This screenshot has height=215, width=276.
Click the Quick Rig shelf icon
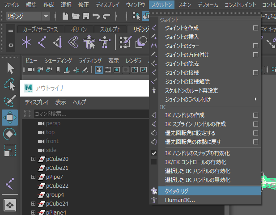[x=89, y=42]
